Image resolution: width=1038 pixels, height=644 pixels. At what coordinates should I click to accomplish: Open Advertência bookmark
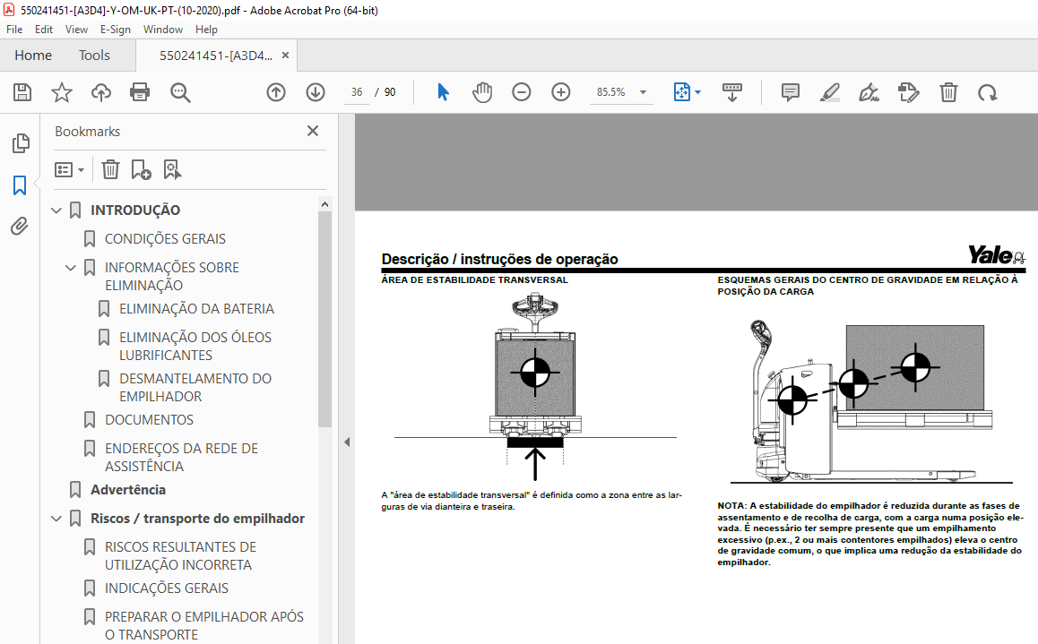click(128, 490)
